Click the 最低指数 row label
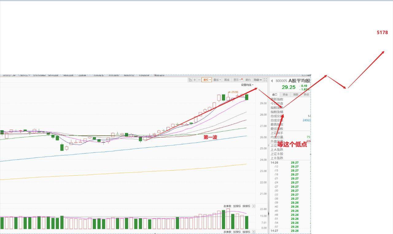Image resolution: width=393 pixels, height=234 pixels. click(x=277, y=129)
